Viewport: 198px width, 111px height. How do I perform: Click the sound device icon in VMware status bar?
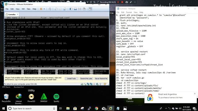pyautogui.click(x=97, y=84)
